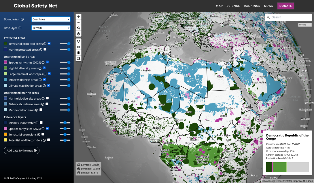
Task: Uncheck Species rarity sites (2024)
Action: point(47,62)
